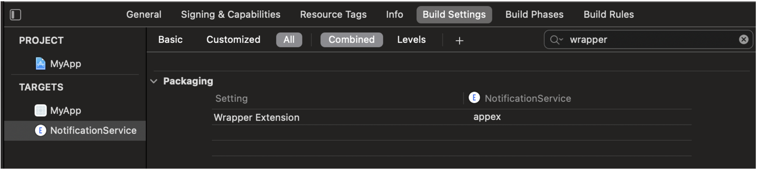Open the appex value for Wrapper Extension
Screen dimensions: 757x171
pos(487,117)
